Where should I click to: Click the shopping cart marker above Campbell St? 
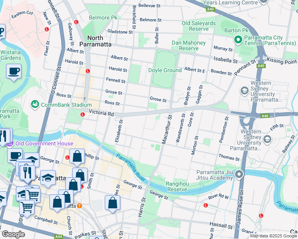click(x=27, y=208)
